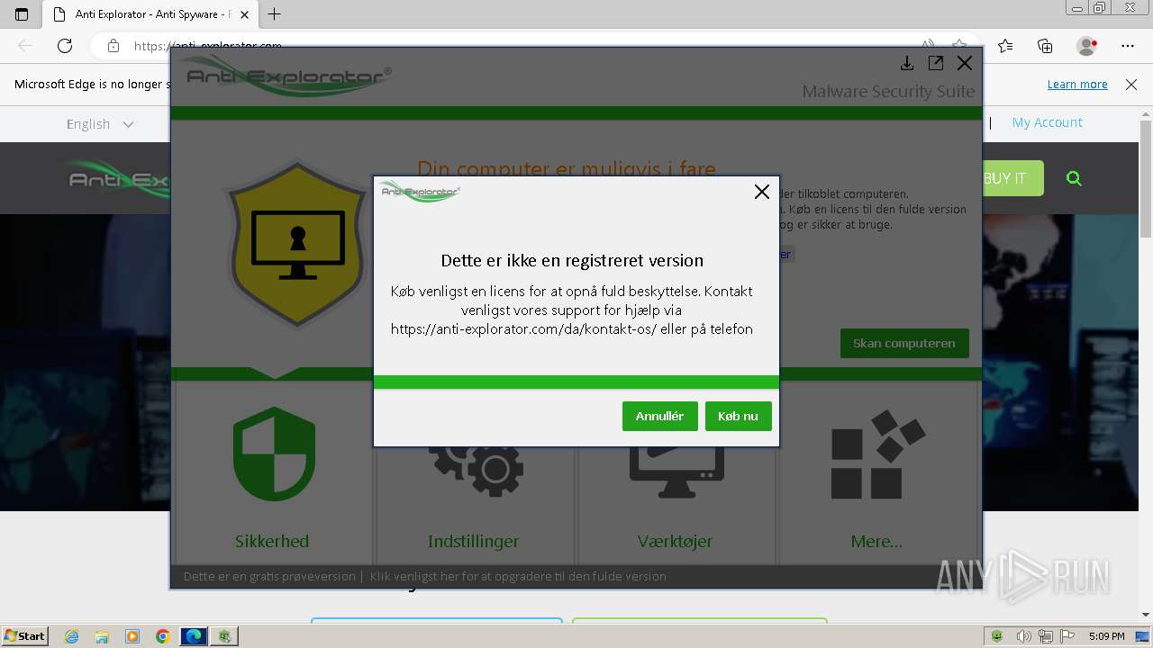Screen dimensions: 1153x648
Task: Click the Learn more link in Edge notice
Action: coord(1077,84)
